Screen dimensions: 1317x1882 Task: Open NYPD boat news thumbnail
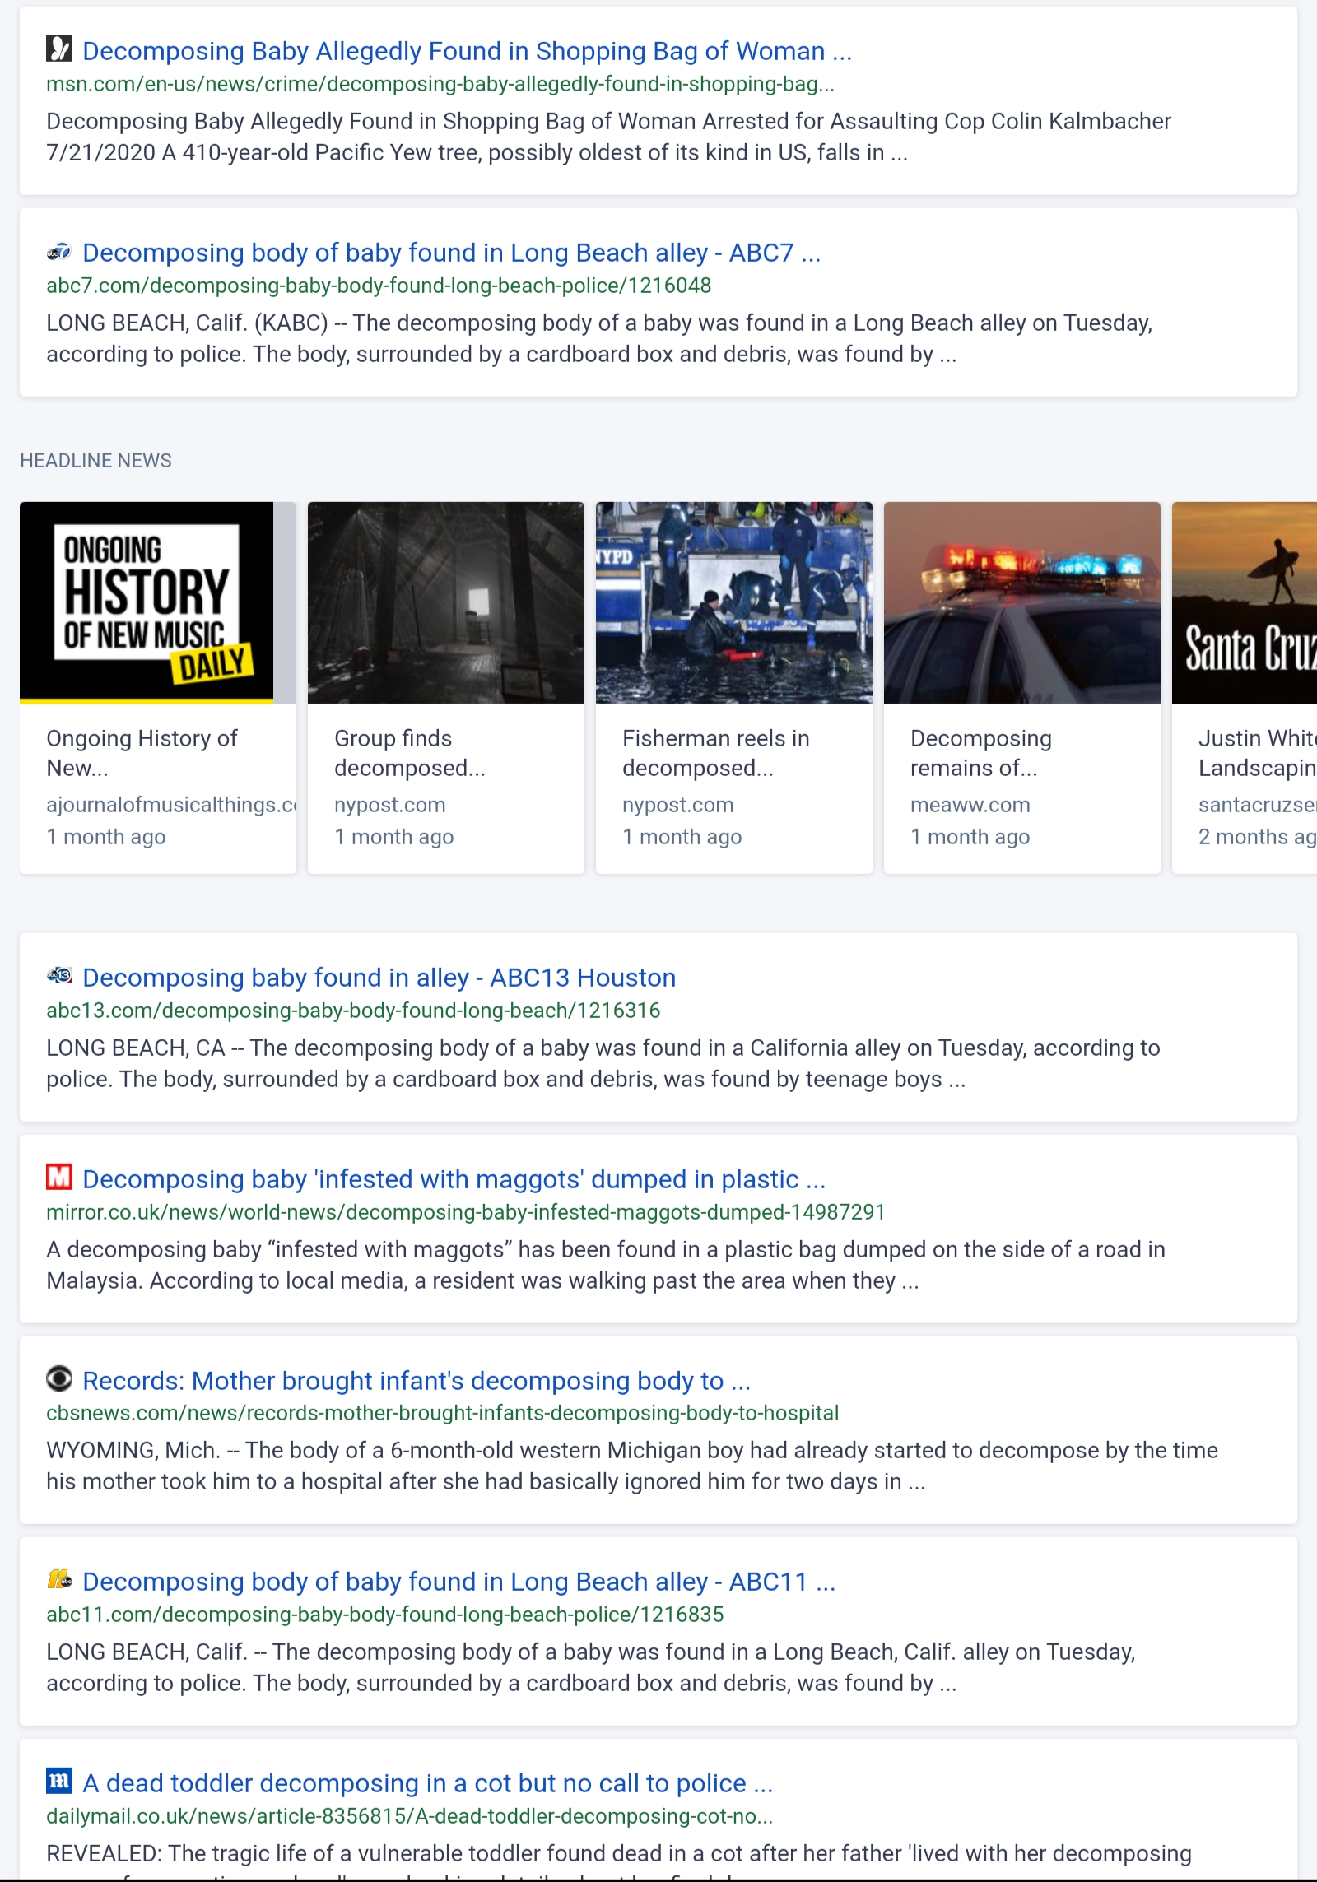point(734,602)
